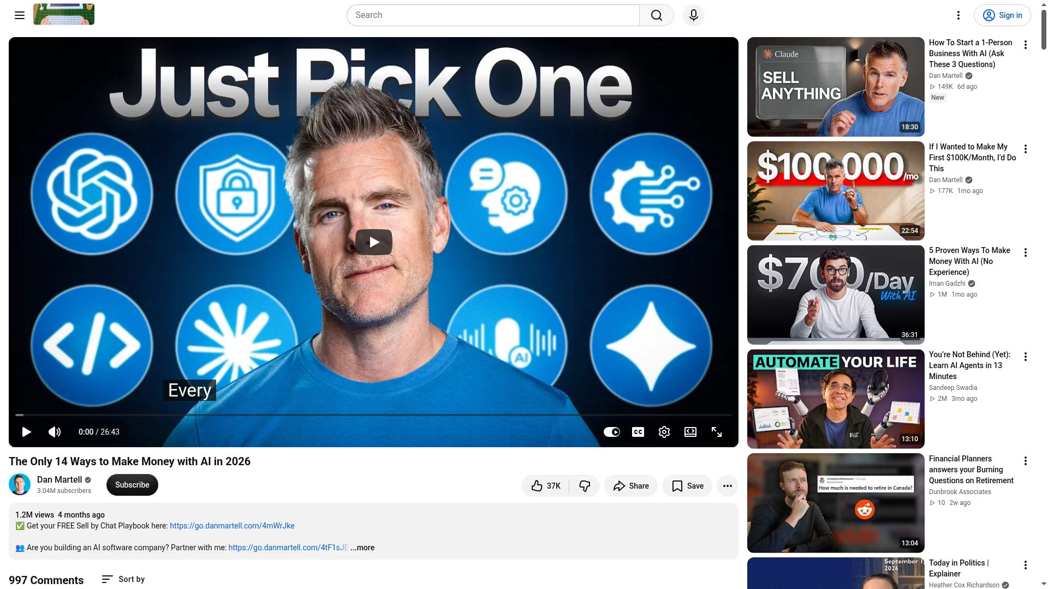Open 'How To Start a 1-Person Business' title
The width and height of the screenshot is (1048, 589).
[x=970, y=53]
